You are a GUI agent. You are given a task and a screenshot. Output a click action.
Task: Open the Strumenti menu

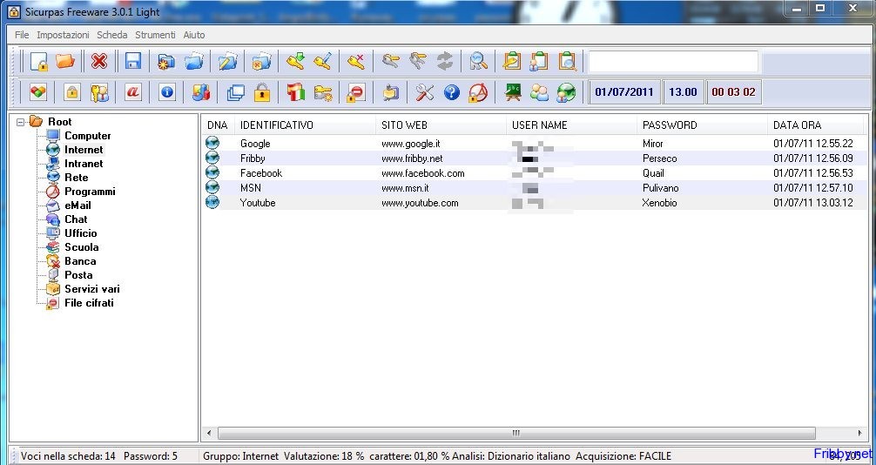(x=155, y=35)
